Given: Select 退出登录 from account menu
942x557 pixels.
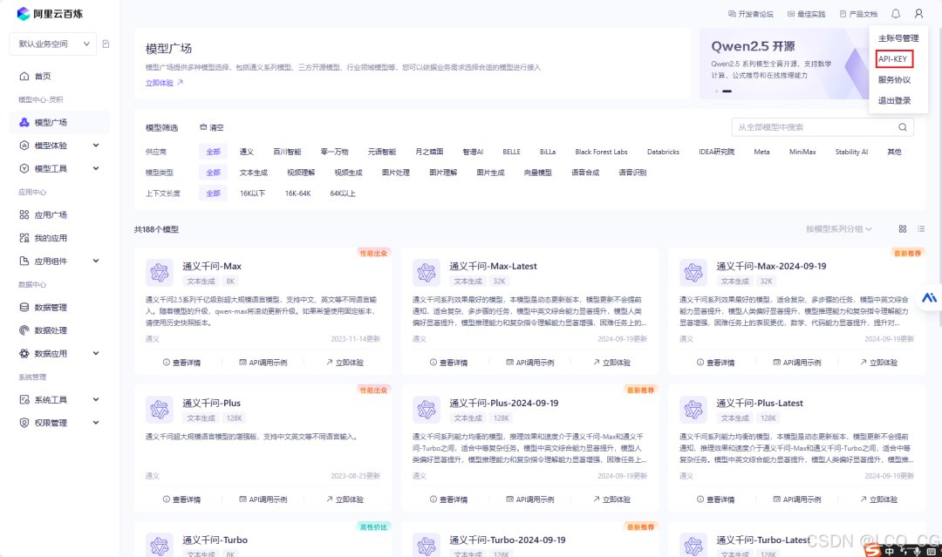Looking at the screenshot, I should click(x=894, y=100).
